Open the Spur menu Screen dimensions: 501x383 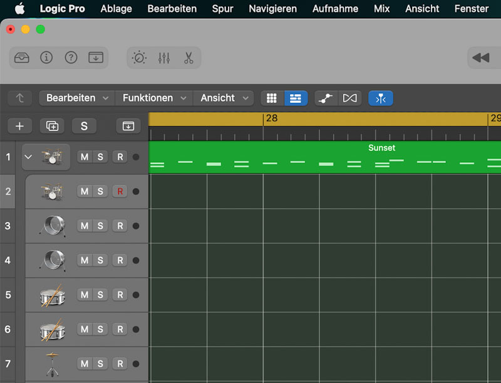tap(223, 9)
